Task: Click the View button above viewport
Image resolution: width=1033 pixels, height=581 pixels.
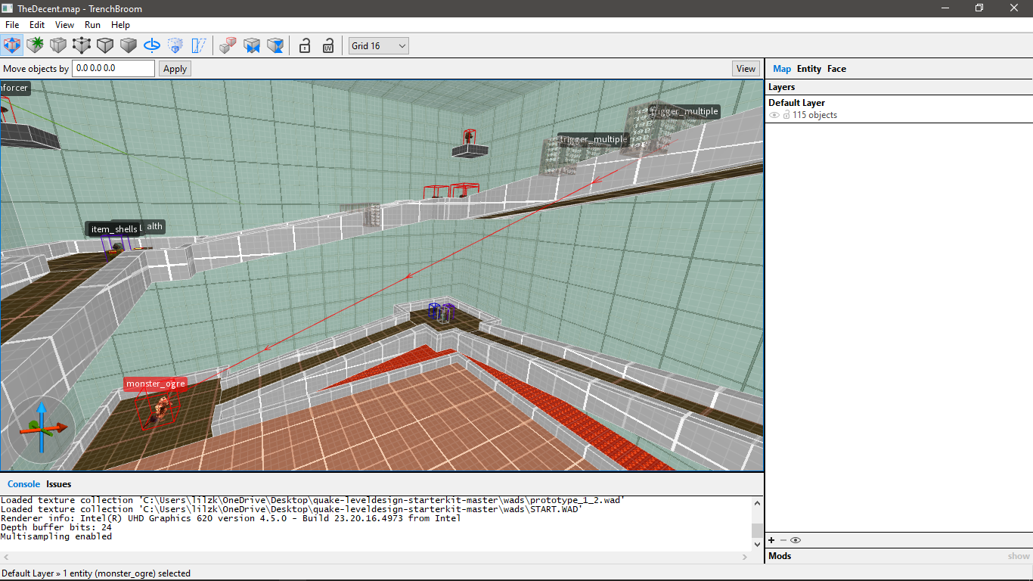Action: click(x=746, y=69)
